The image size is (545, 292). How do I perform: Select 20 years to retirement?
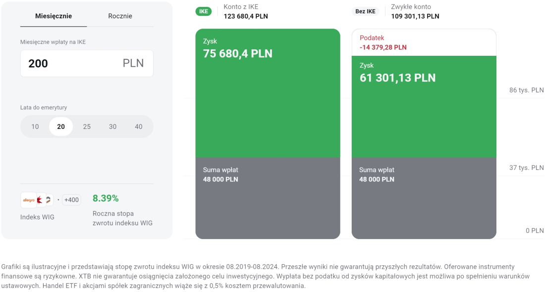click(61, 126)
